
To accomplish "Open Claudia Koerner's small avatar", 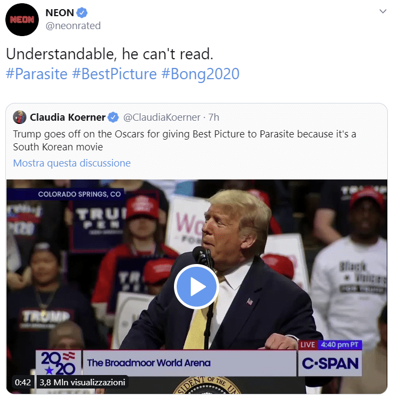I will pos(19,117).
